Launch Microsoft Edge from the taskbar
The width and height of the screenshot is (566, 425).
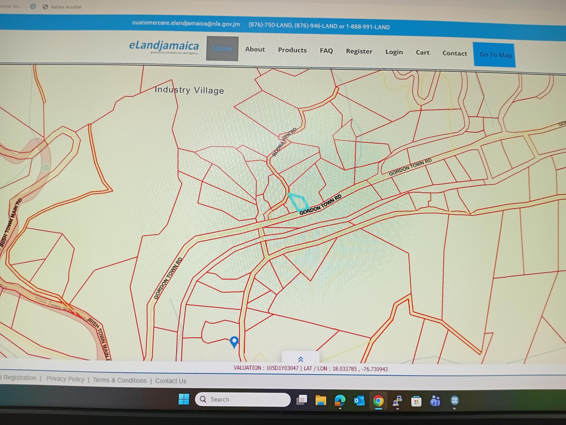click(x=340, y=401)
